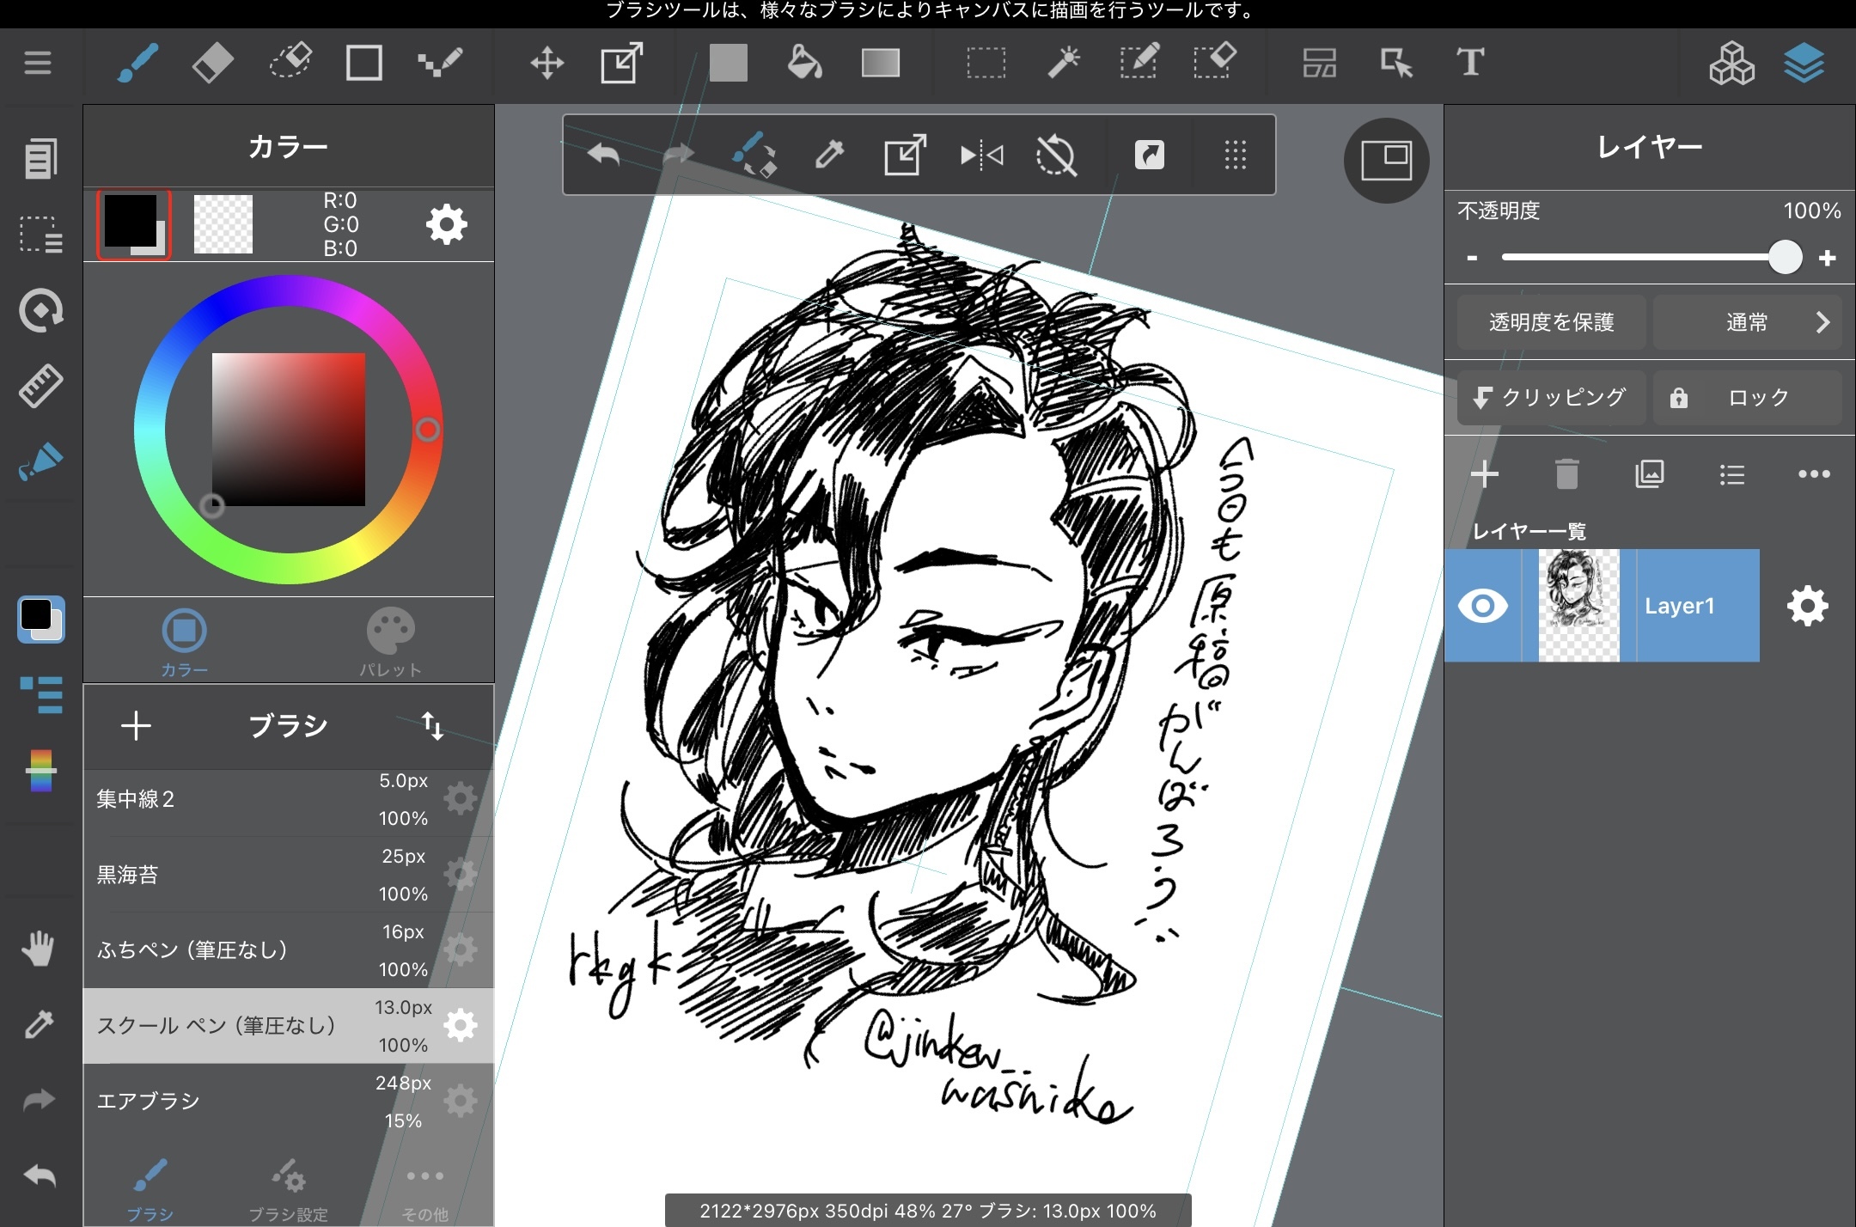This screenshot has width=1856, height=1227.
Task: Toggle 透明度を保護 protect alpha
Action: point(1551,322)
